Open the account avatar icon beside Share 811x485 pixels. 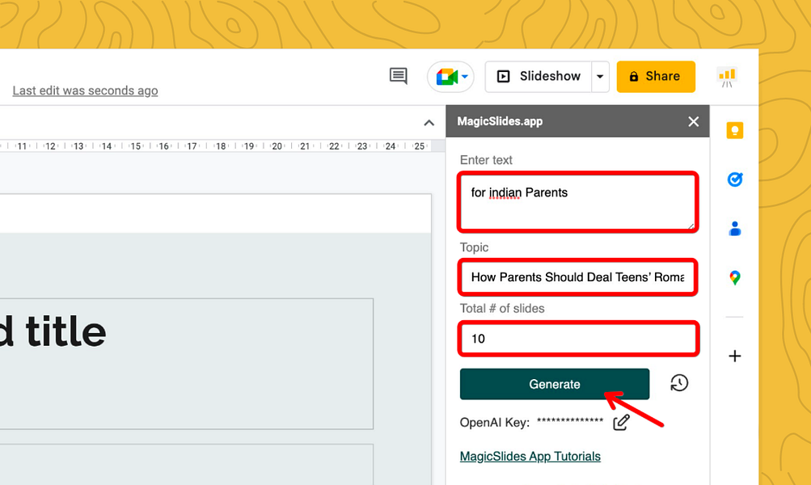727,77
